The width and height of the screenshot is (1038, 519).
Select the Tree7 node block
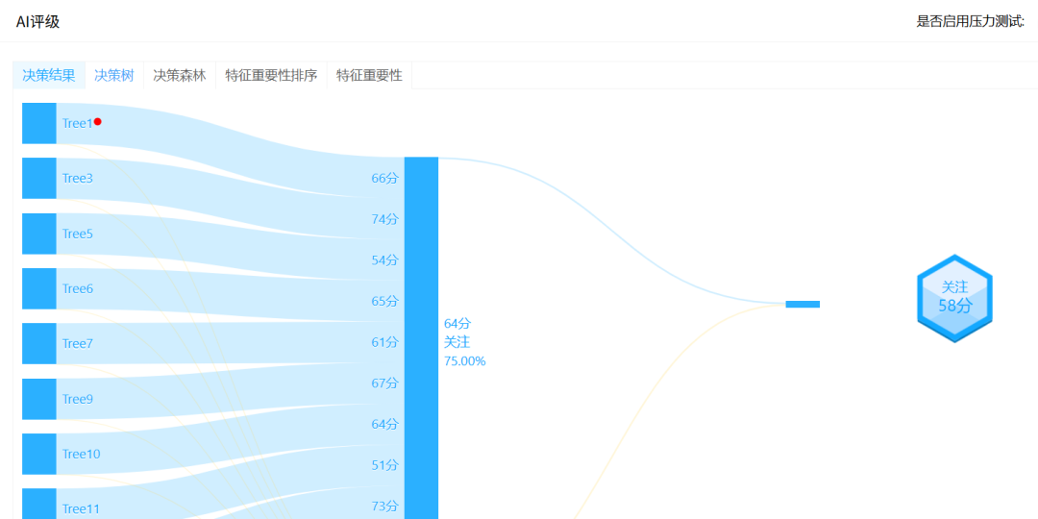[39, 343]
